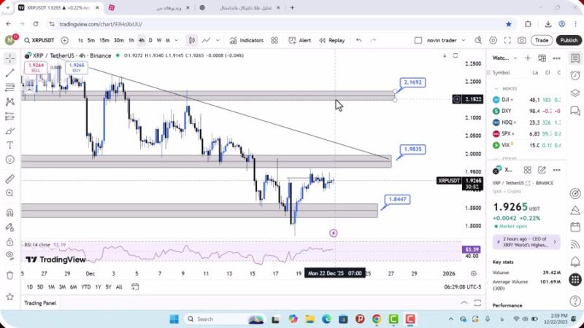Switch to the 15m timeframe
Image resolution: width=584 pixels, height=328 pixels.
pos(104,41)
